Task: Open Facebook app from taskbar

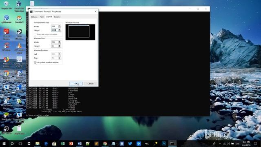Action: click(x=122, y=143)
